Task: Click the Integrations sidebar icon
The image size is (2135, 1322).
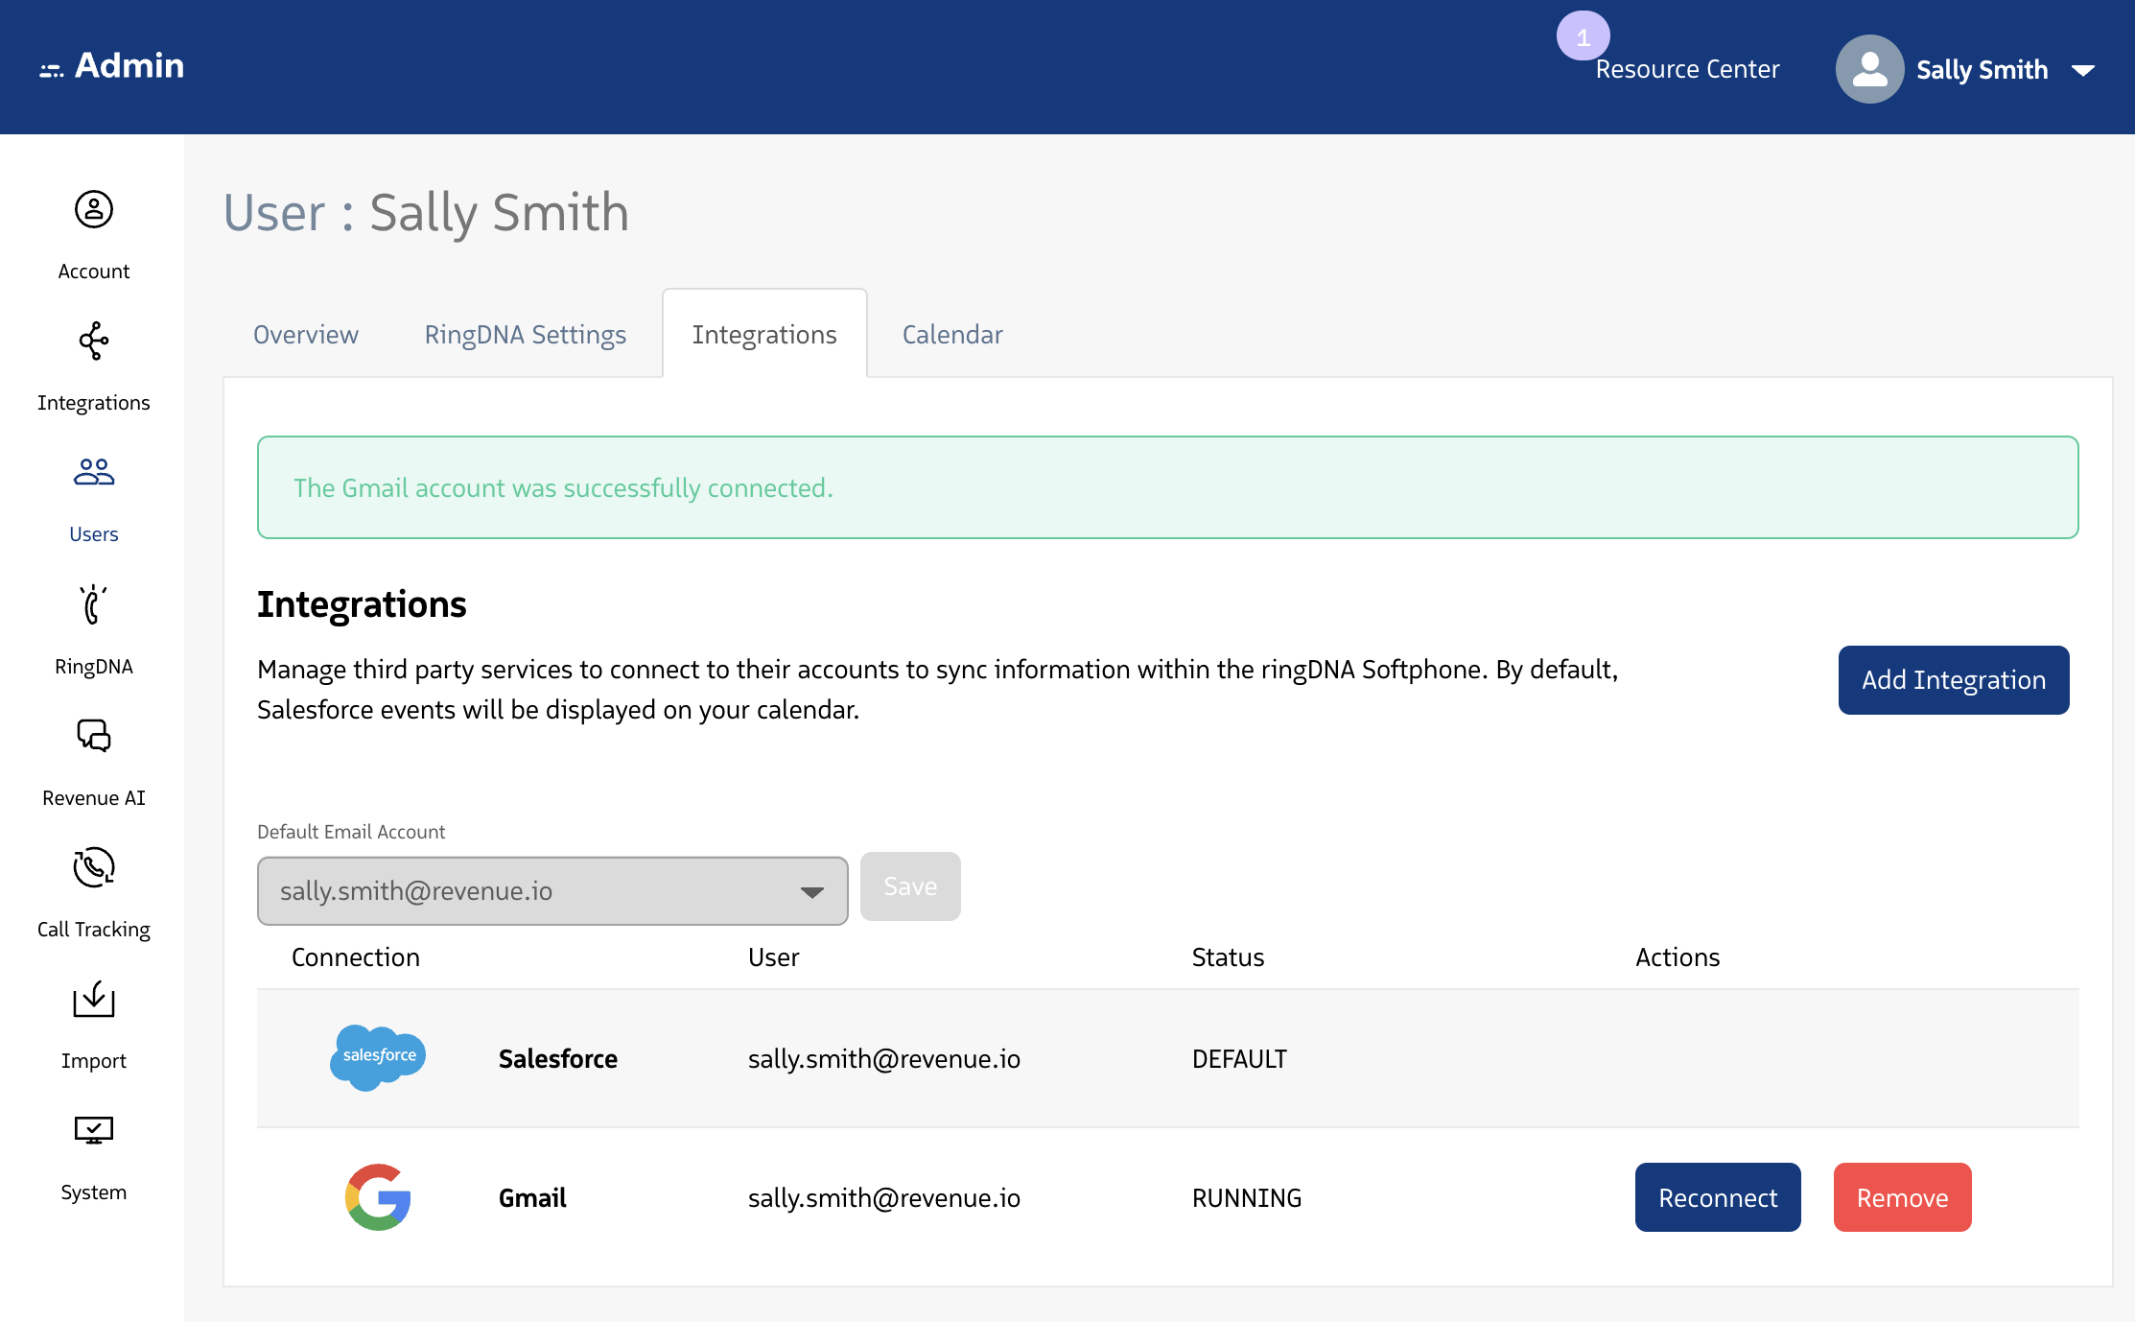Action: click(93, 342)
